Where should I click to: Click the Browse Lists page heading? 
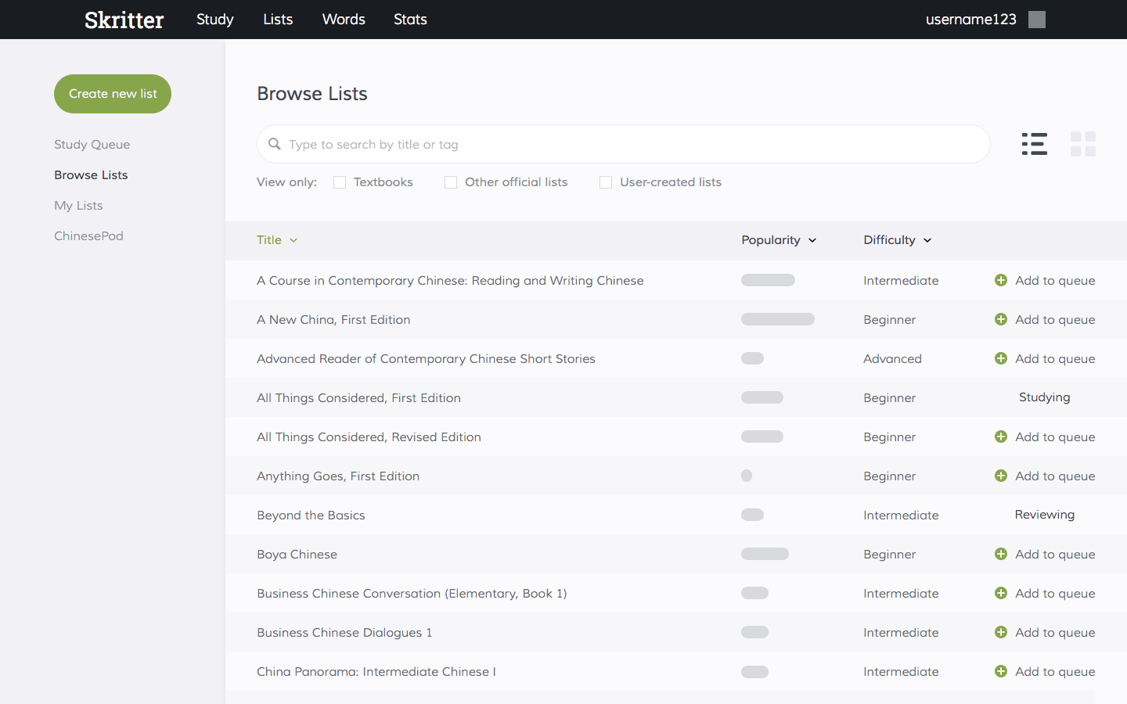coord(312,94)
